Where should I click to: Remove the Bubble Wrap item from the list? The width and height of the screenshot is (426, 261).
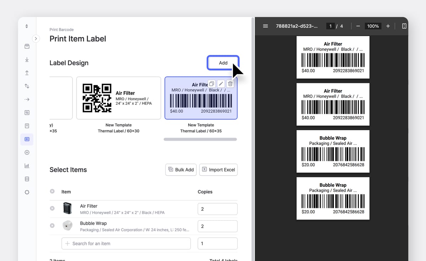(x=52, y=226)
